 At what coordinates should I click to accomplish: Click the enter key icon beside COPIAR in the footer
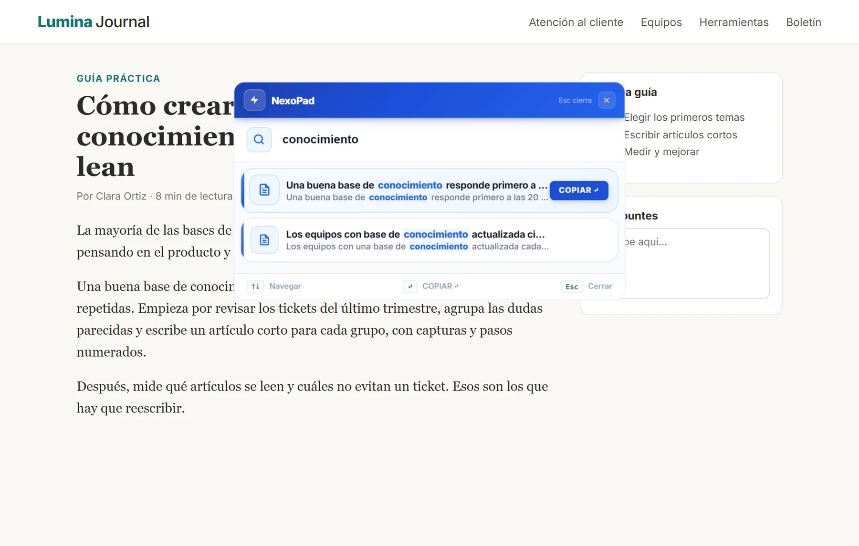[x=410, y=286]
